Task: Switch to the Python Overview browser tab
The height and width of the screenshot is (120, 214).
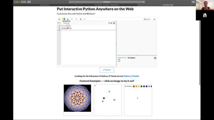Action: point(44,5)
